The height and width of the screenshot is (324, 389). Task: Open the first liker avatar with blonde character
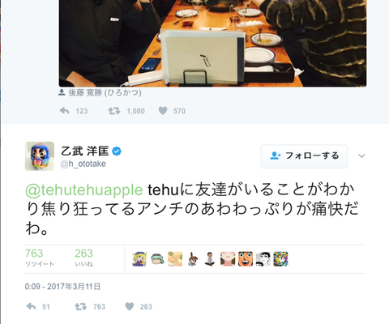tap(139, 259)
